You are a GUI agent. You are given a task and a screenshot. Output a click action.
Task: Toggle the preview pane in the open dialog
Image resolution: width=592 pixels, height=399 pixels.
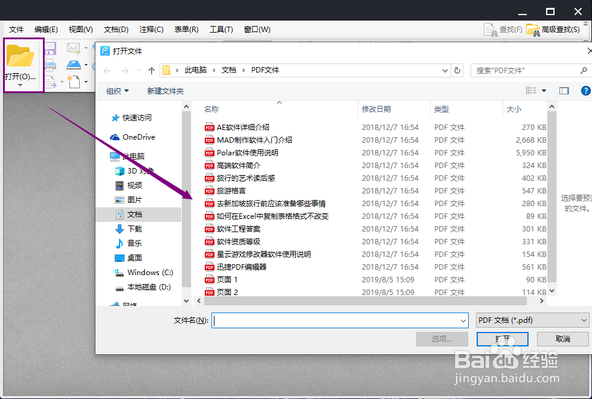point(564,90)
